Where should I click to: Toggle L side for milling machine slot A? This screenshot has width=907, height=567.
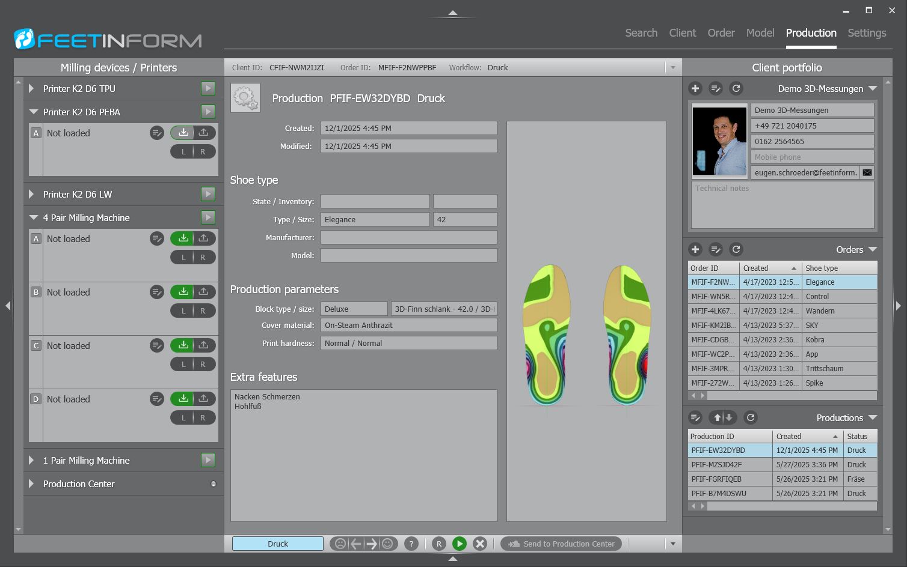pyautogui.click(x=183, y=257)
